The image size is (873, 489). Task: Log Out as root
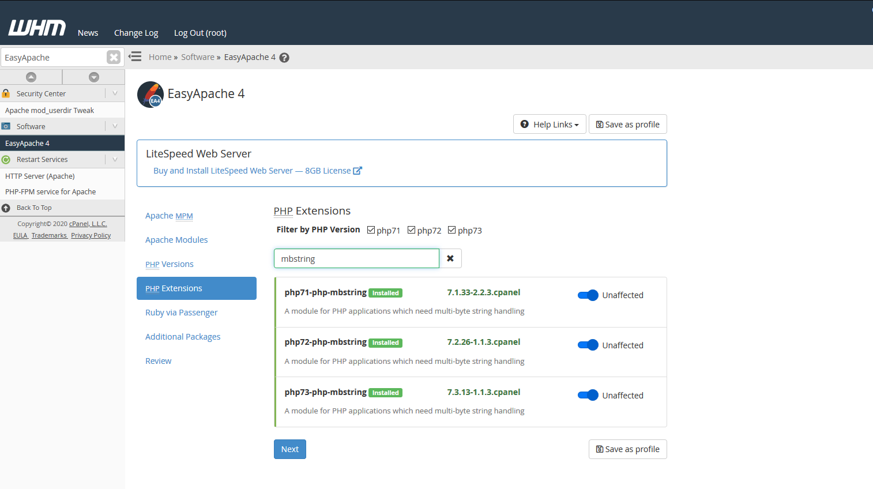pos(200,33)
